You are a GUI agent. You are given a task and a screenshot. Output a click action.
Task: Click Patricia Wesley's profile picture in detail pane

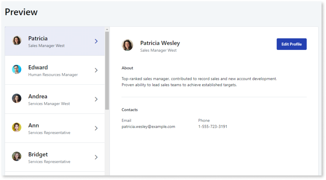tap(127, 45)
